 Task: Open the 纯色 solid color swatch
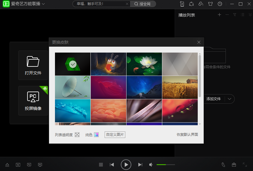point(96,135)
